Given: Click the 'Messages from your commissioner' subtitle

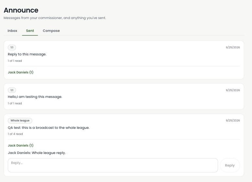Looking at the screenshot, I should [x=55, y=18].
